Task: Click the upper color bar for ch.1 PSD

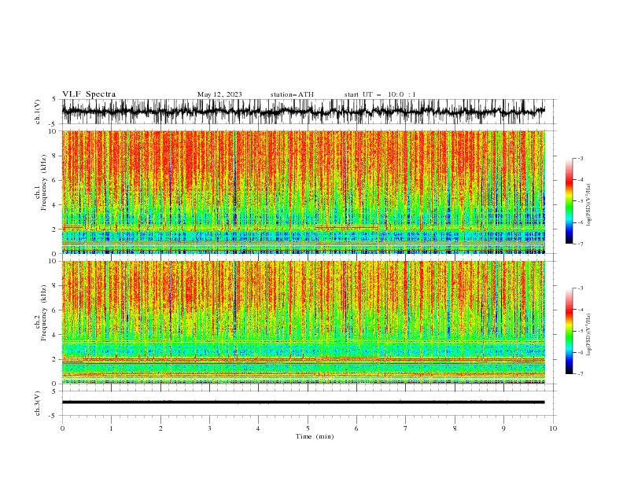Action: 570,201
